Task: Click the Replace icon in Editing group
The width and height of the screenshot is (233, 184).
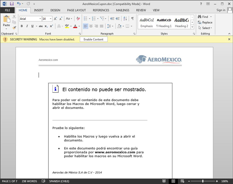Action: pos(200,22)
